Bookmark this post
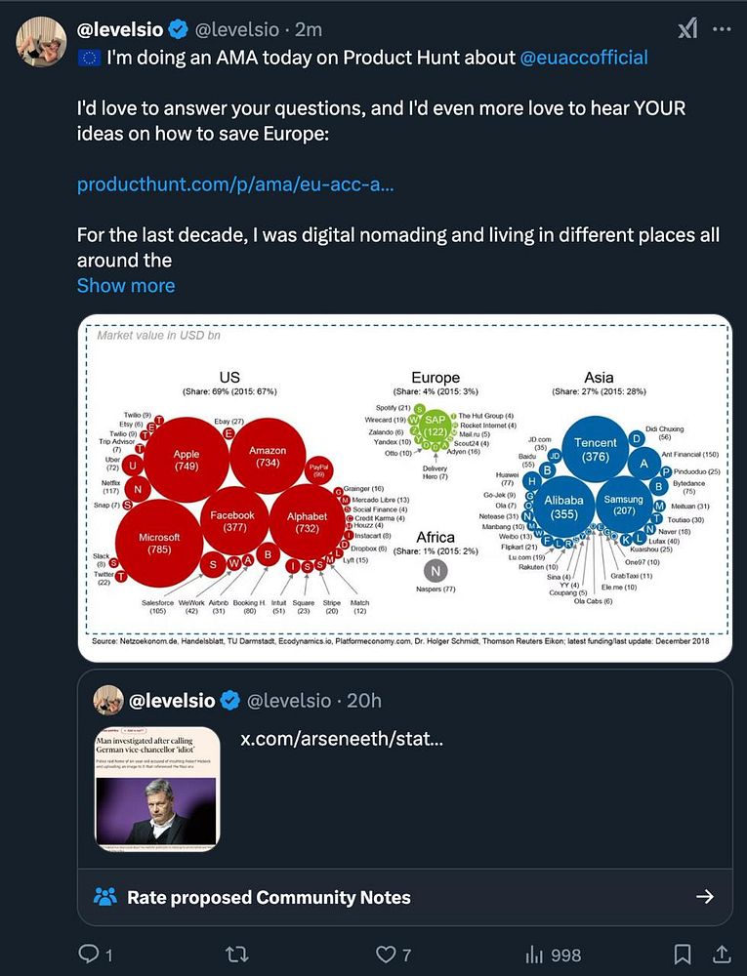747x976 pixels. 684,954
